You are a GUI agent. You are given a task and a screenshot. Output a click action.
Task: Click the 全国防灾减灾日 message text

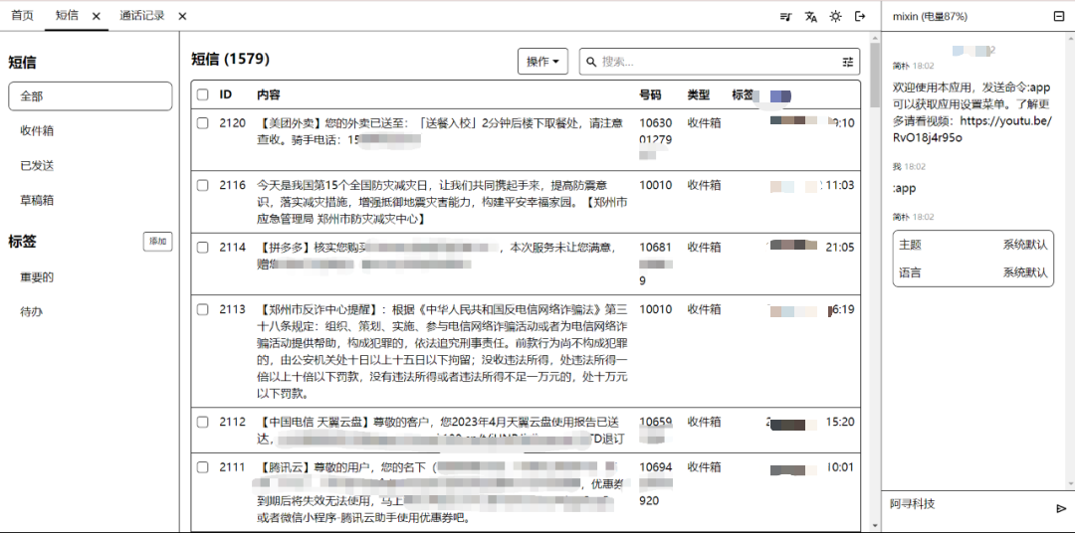442,202
